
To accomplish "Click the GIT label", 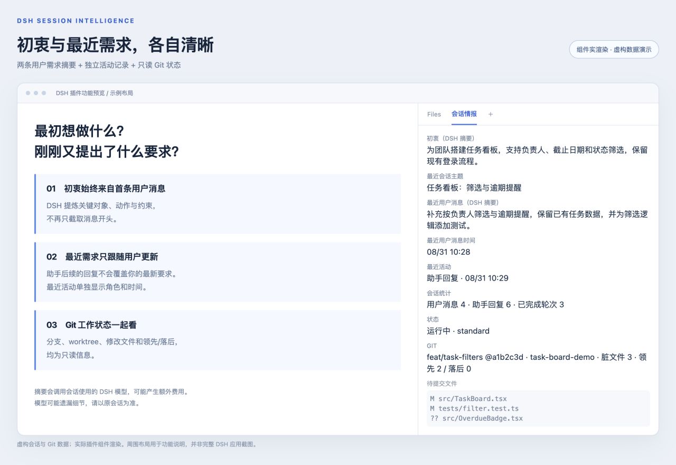I will tap(432, 346).
